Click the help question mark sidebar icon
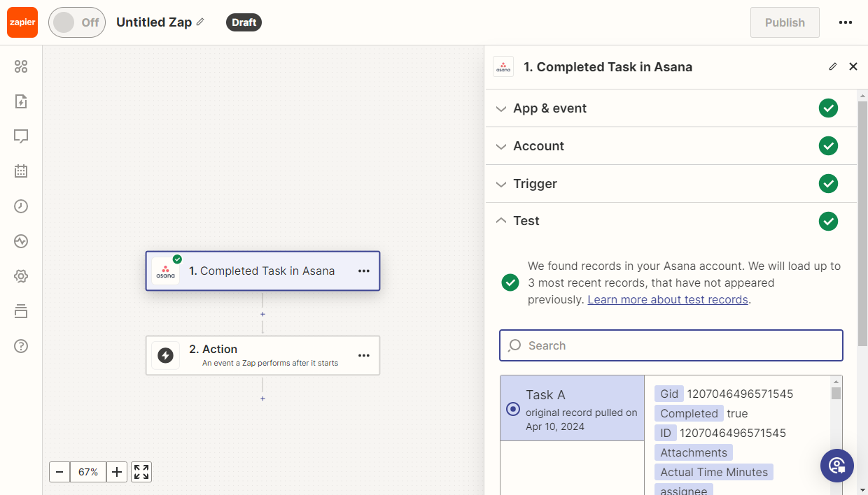This screenshot has width=868, height=495. coord(21,346)
